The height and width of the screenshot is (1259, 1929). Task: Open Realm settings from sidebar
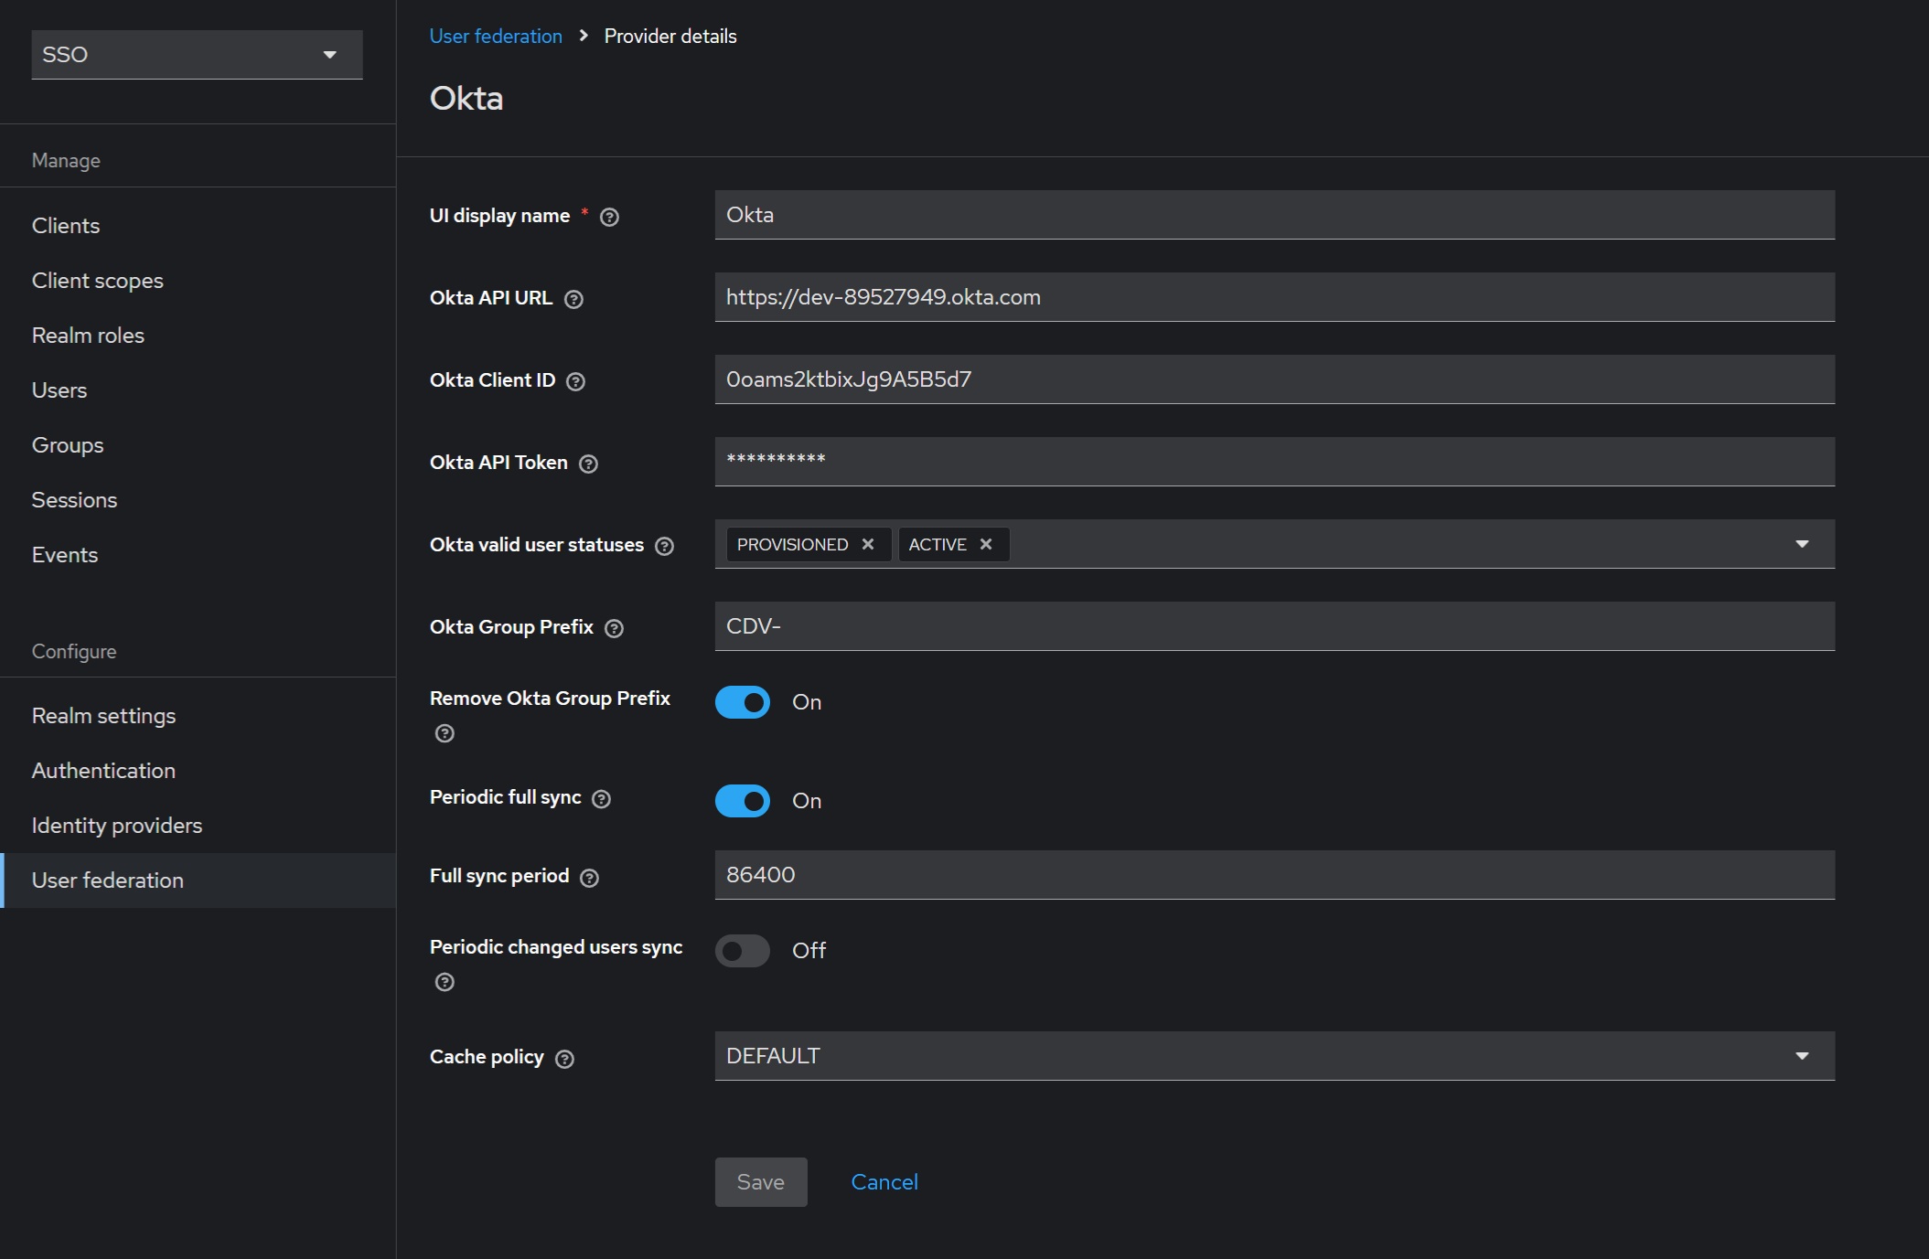[103, 716]
